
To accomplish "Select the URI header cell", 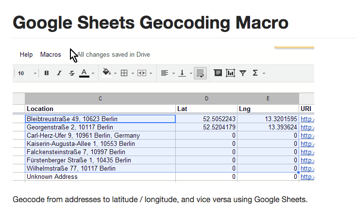I will coord(306,109).
